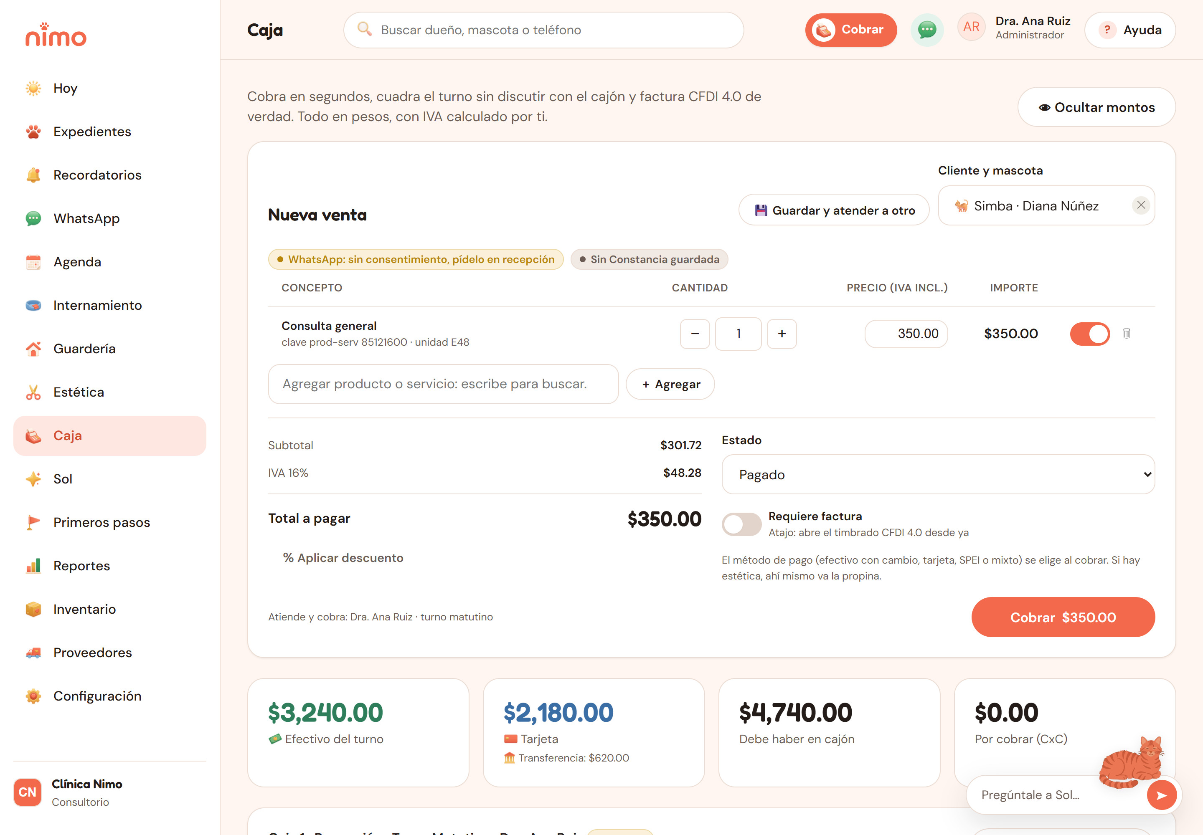Send message to Sol with arrow button

pyautogui.click(x=1162, y=795)
